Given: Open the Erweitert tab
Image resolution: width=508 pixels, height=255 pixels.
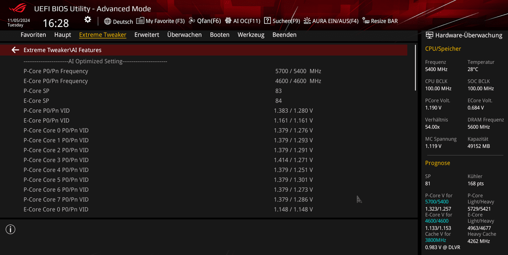Looking at the screenshot, I should [x=147, y=35].
